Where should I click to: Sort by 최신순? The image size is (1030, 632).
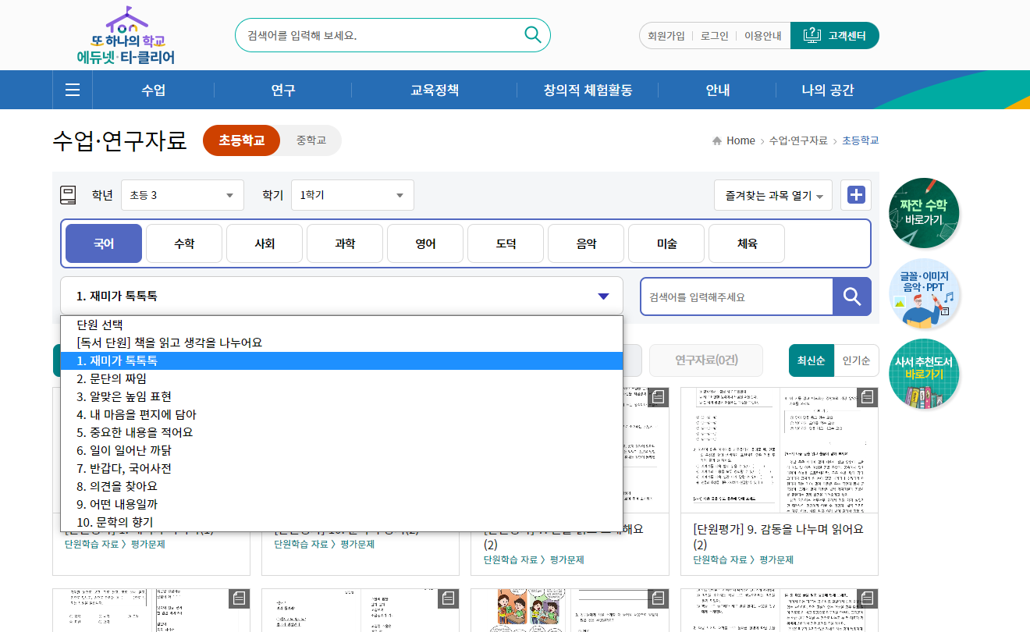[x=811, y=360]
